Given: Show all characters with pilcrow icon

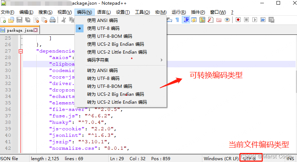Looking at the screenshot, I should coord(177,20).
